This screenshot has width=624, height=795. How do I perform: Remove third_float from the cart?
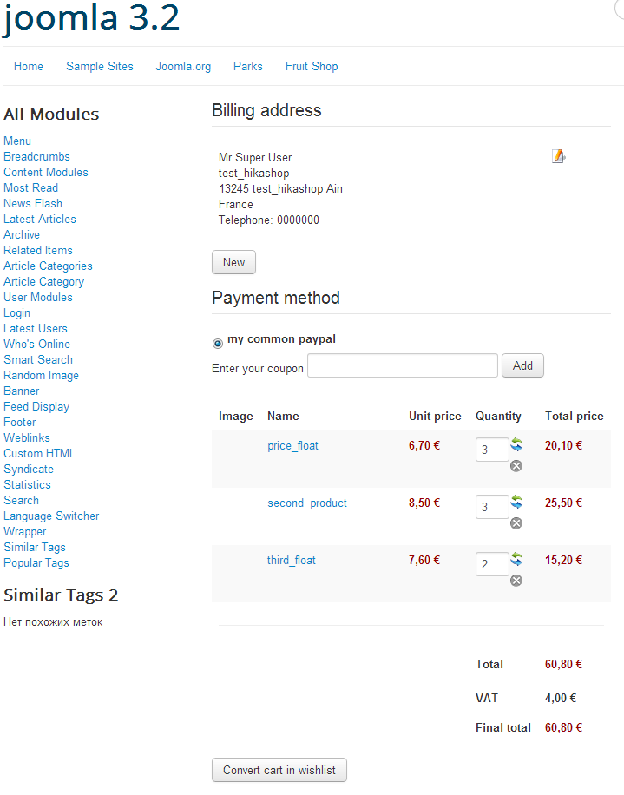(x=516, y=581)
